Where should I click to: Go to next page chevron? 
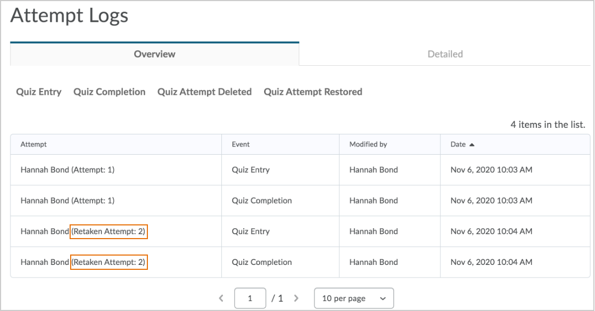click(x=296, y=298)
